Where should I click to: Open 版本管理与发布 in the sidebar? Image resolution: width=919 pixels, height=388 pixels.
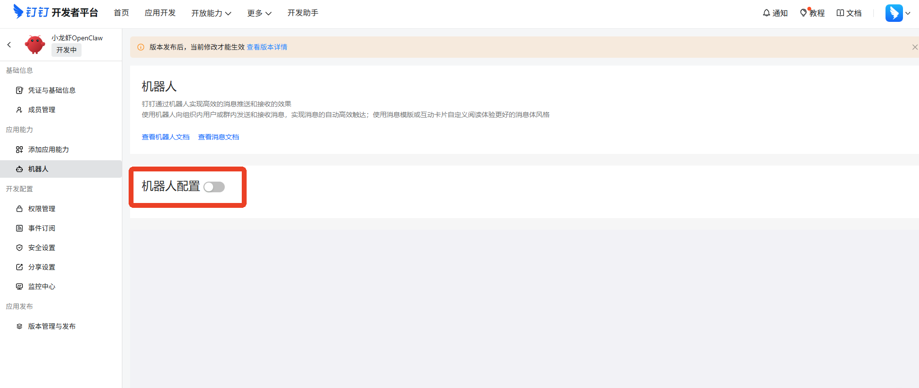[51, 326]
